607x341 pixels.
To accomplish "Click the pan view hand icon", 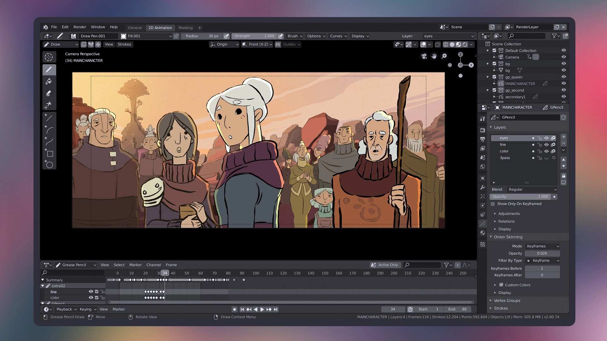I will (x=434, y=56).
